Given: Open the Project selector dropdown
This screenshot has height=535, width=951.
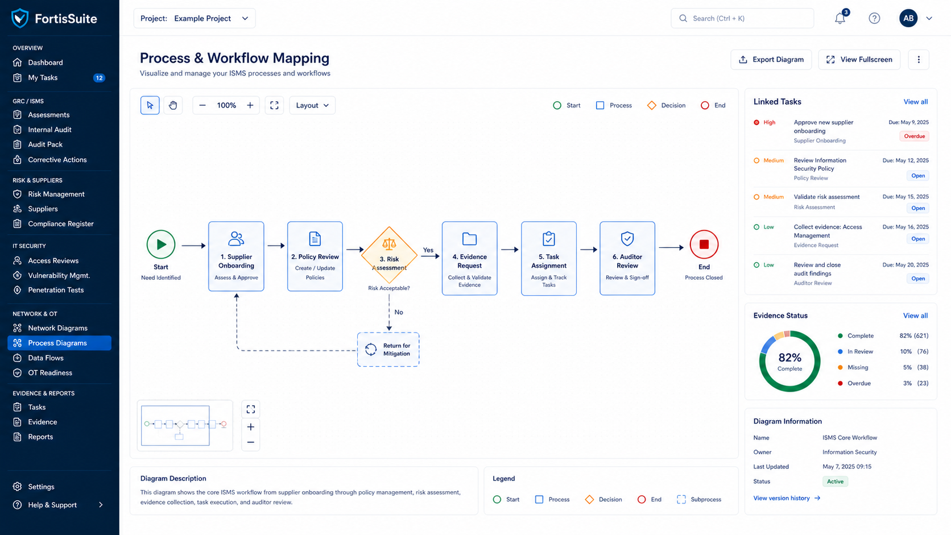Looking at the screenshot, I should pyautogui.click(x=195, y=18).
